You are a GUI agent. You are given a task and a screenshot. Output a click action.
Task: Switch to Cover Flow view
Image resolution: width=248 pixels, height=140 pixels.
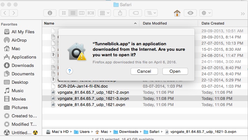click(x=91, y=13)
